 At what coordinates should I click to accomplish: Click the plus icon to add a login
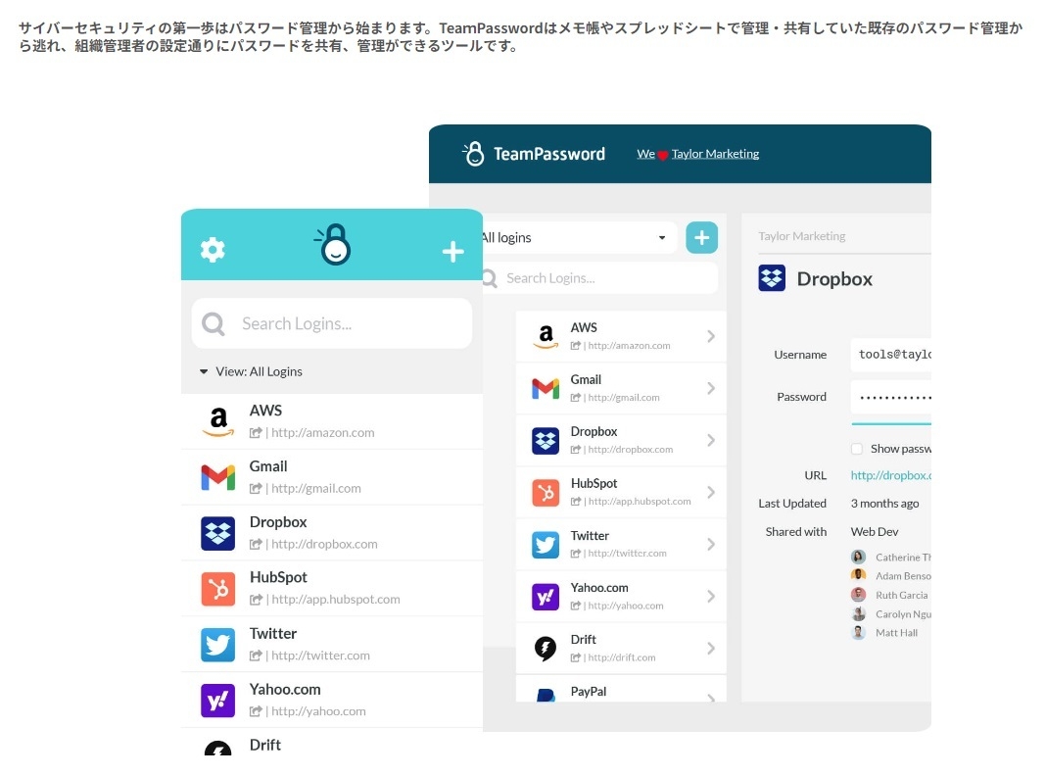[452, 251]
